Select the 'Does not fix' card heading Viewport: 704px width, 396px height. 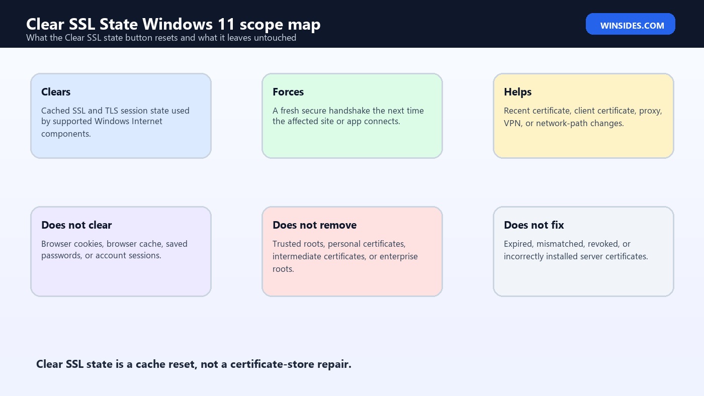click(534, 225)
